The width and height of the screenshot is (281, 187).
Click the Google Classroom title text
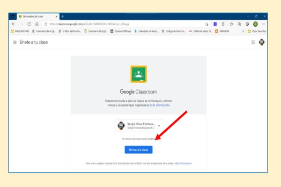pyautogui.click(x=138, y=92)
